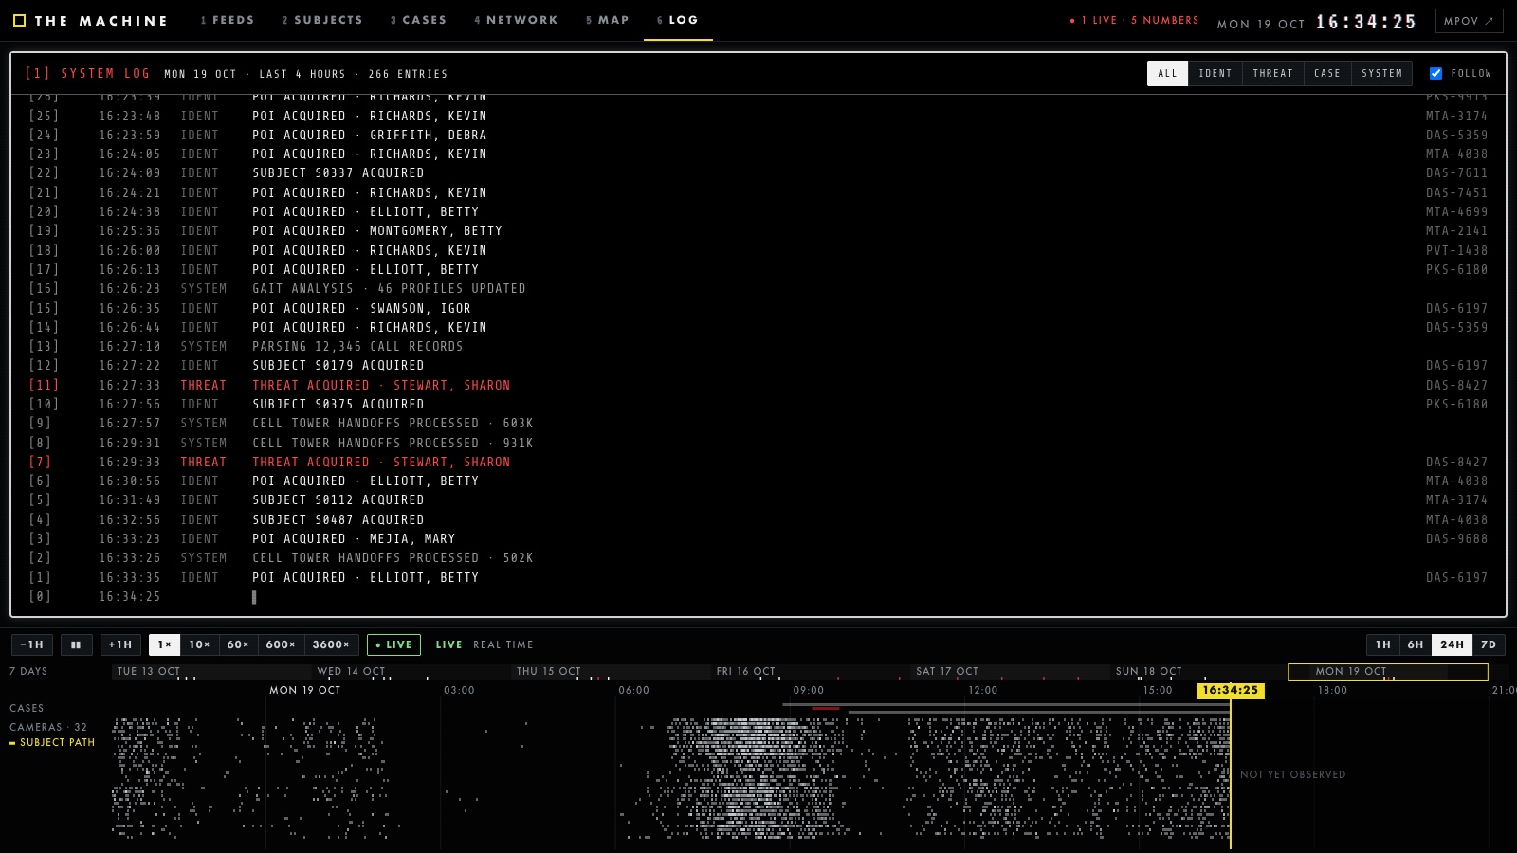Select log entry POI Acquired Mejia, Mary
The height and width of the screenshot is (853, 1517).
click(758, 538)
